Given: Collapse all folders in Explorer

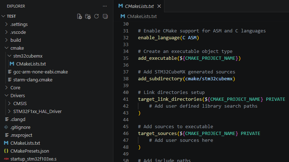Looking at the screenshot, I should [x=105, y=16].
